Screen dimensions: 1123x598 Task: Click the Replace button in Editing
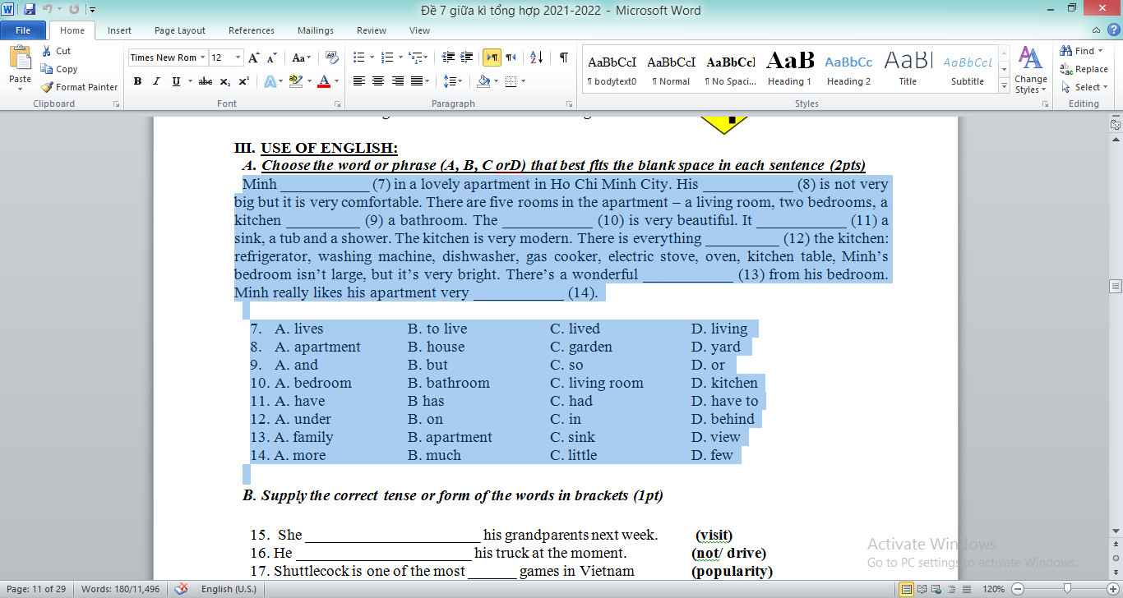click(x=1084, y=69)
